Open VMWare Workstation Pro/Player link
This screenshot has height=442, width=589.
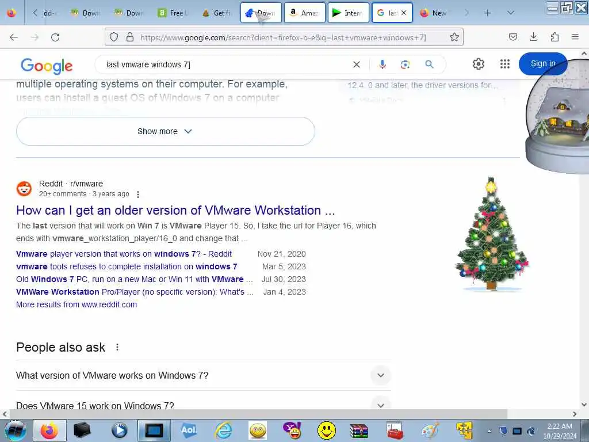click(135, 292)
